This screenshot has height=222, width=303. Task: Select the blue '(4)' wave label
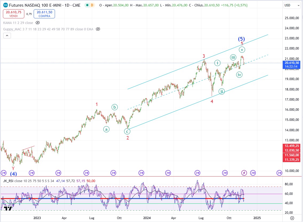(x=13, y=174)
